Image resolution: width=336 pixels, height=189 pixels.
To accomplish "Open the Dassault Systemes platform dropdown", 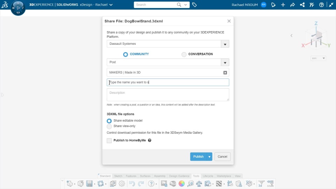I will point(225,44).
